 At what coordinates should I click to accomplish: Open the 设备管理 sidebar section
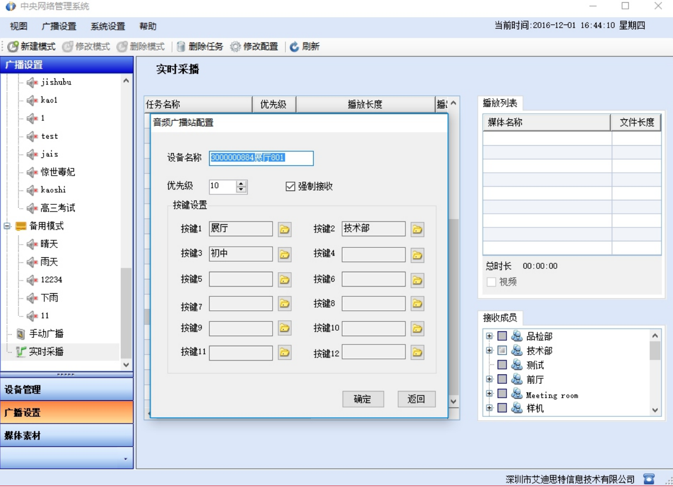67,389
